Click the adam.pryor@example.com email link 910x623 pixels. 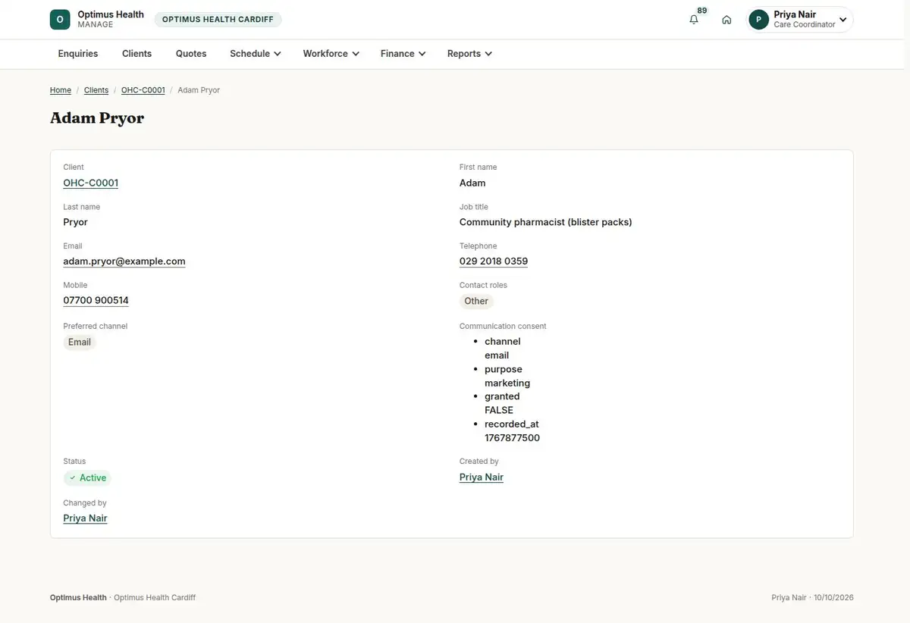(x=124, y=261)
